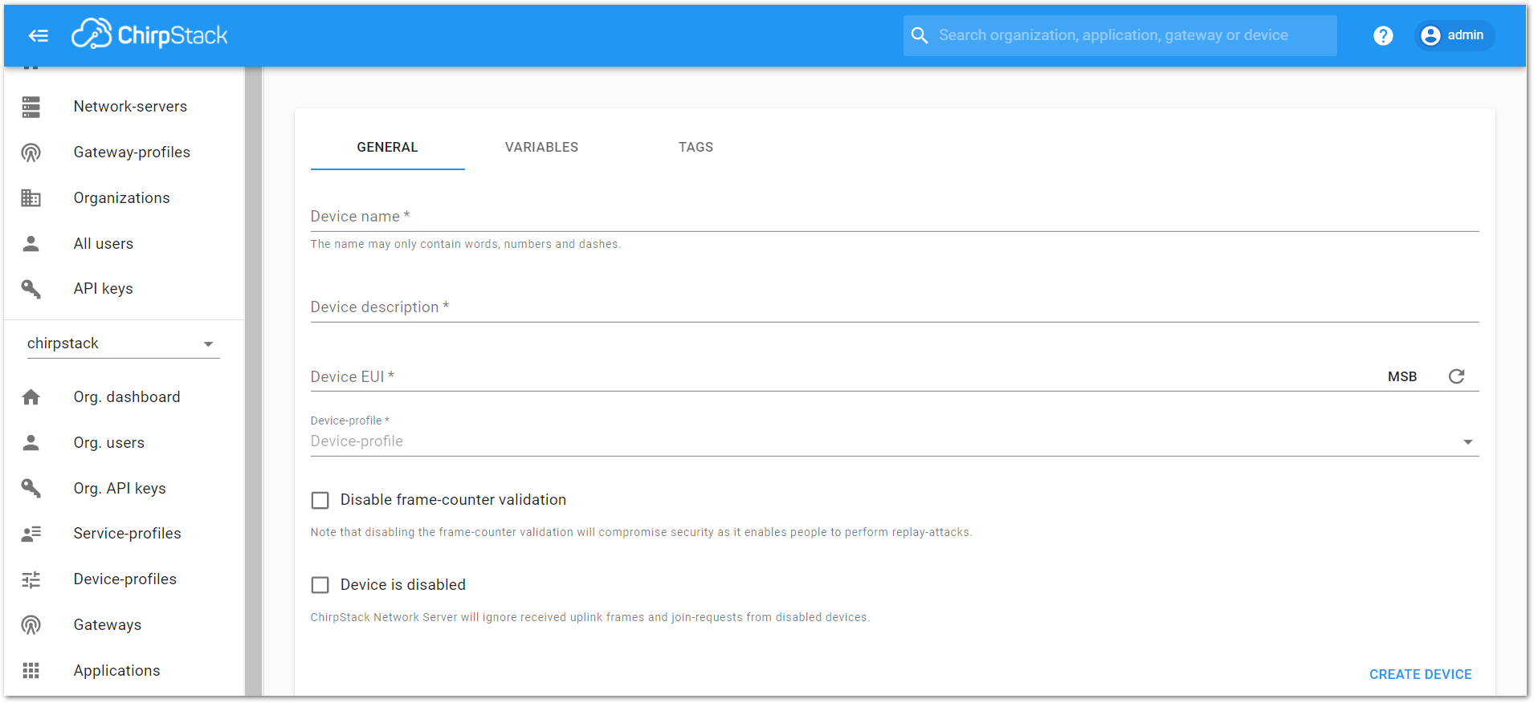This screenshot has width=1534, height=703.
Task: Generate random Device EUI with refresh icon
Action: pos(1456,376)
